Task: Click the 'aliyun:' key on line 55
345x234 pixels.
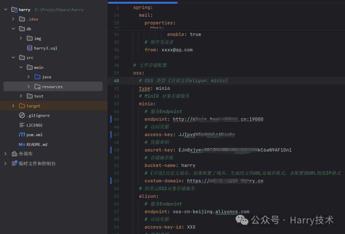Action: tap(149, 196)
